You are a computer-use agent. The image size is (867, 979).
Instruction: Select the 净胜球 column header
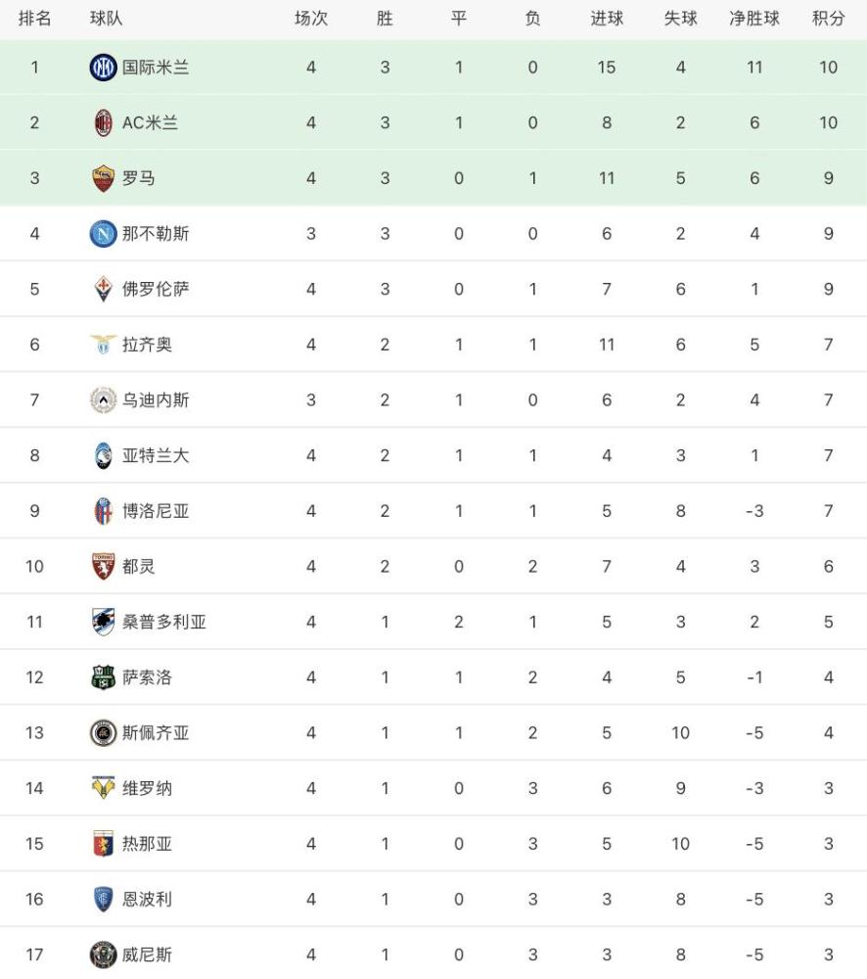point(754,19)
